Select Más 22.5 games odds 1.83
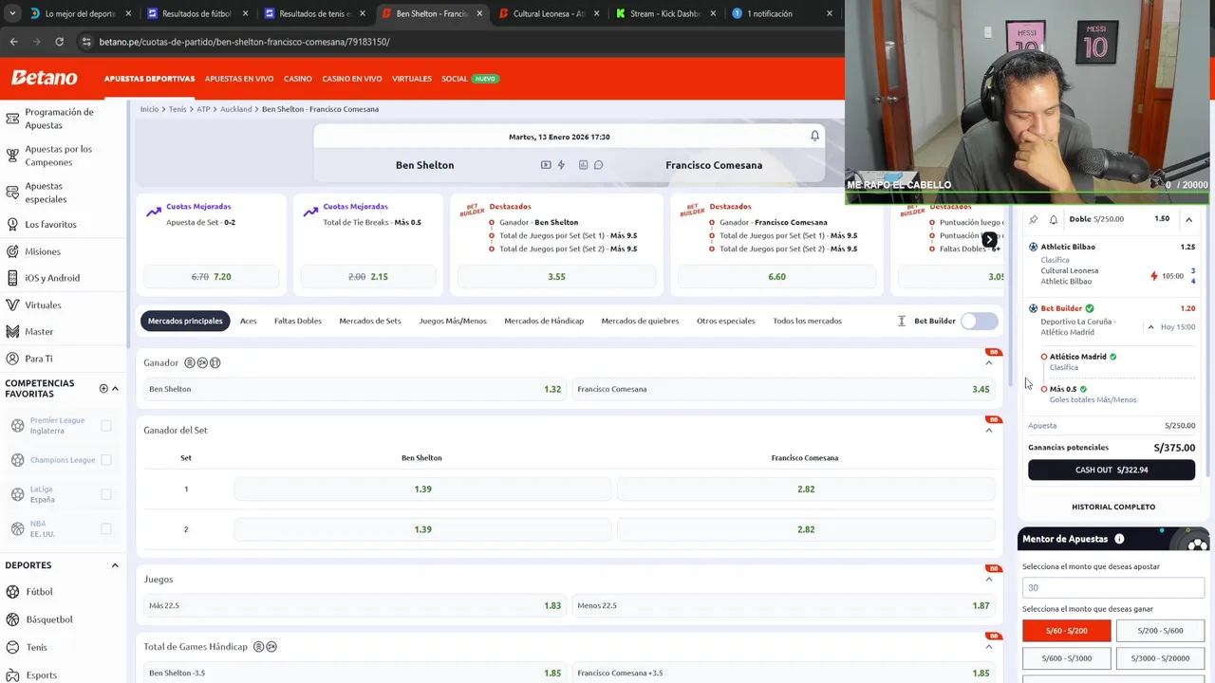 coord(355,605)
